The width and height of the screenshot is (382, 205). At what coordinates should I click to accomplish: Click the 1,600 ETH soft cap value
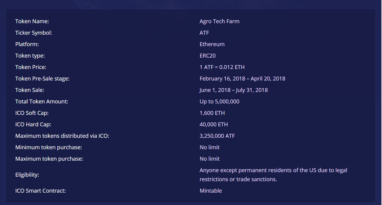(x=212, y=113)
